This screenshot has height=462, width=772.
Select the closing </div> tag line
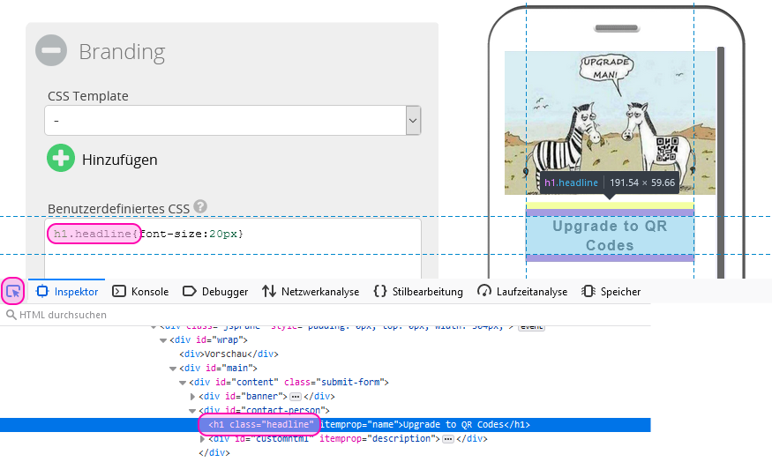214,452
